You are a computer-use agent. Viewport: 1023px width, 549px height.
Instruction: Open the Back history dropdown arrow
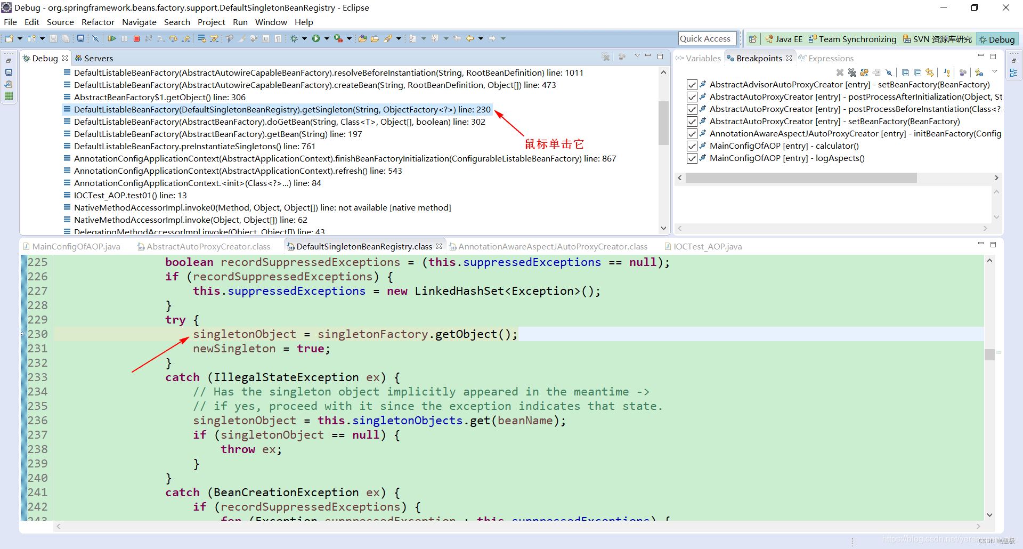[481, 38]
